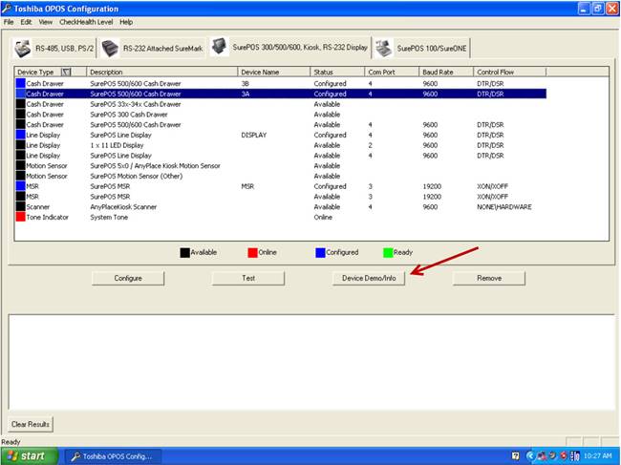Click the Status column header
The height and width of the screenshot is (465, 621).
click(x=337, y=72)
